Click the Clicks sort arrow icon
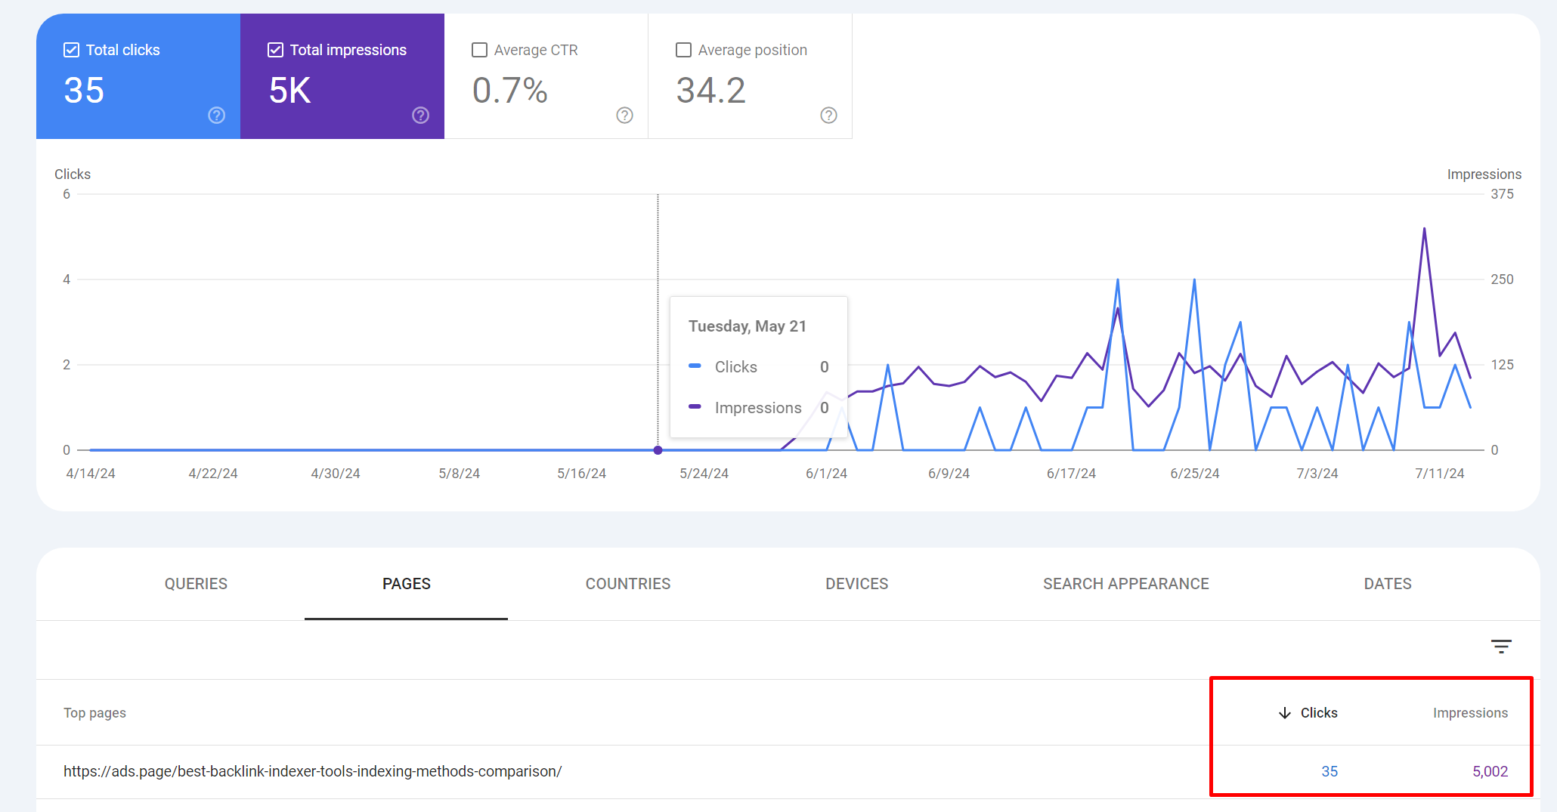Image resolution: width=1557 pixels, height=812 pixels. tap(1285, 713)
